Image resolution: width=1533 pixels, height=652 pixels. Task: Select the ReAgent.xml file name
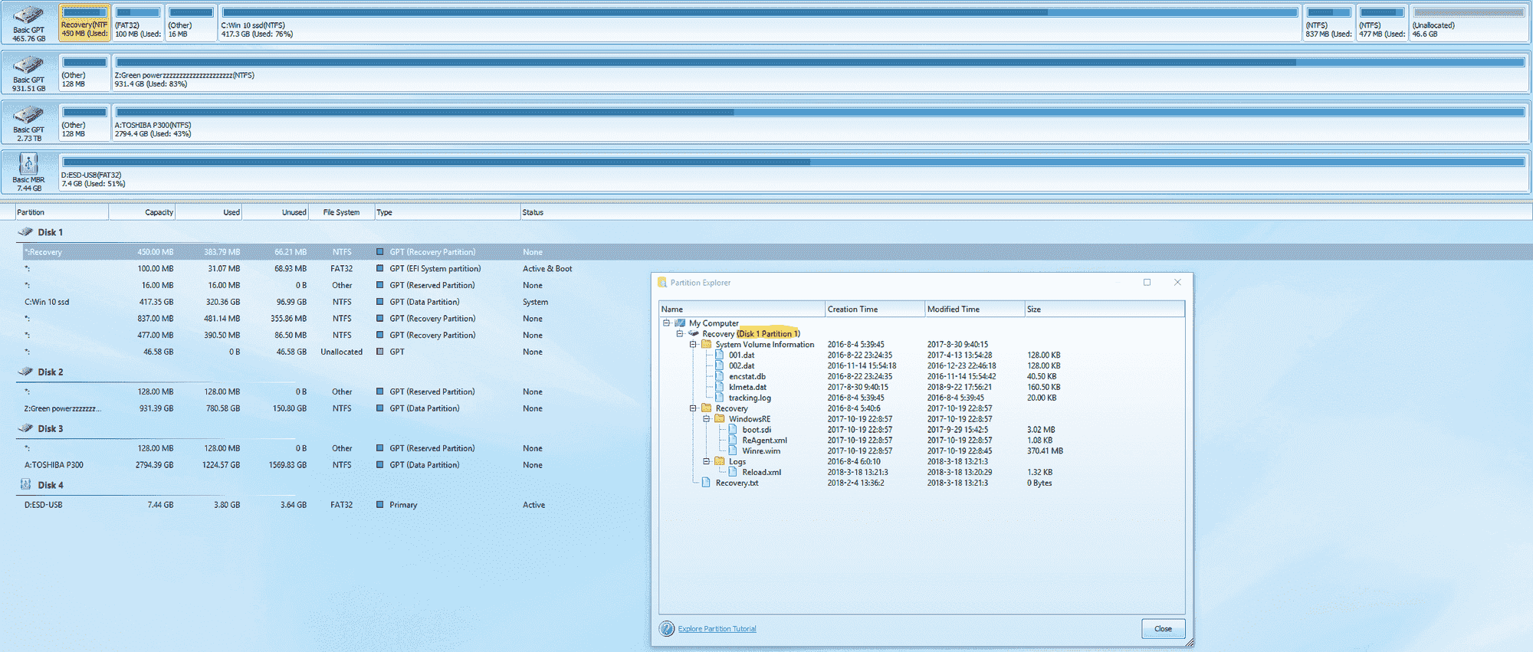pos(764,440)
